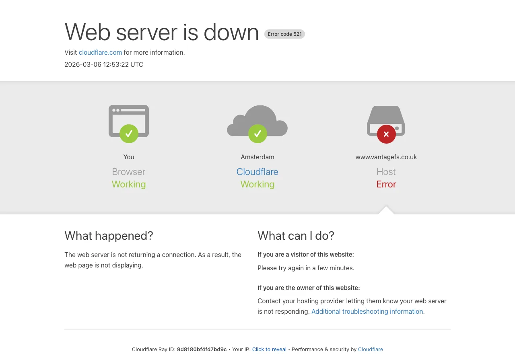Open the cloudflare.com link in the header
This screenshot has width=515, height=362.
point(100,52)
